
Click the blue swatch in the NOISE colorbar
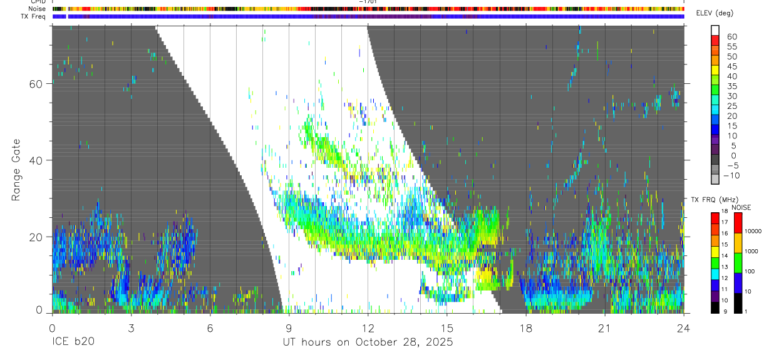point(738,283)
